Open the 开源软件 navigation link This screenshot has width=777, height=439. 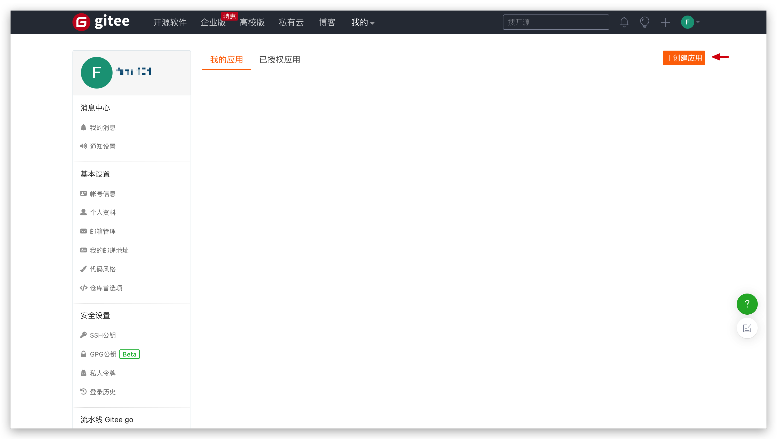(170, 22)
